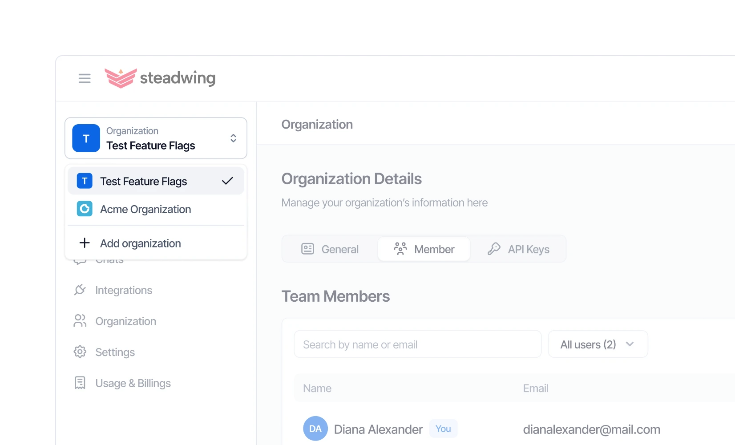Click the checkmark next to Test Feature Flags

(227, 181)
